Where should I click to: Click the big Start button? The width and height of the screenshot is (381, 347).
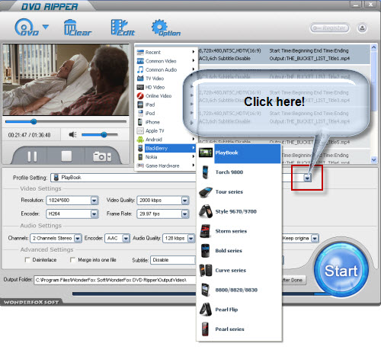click(x=341, y=270)
